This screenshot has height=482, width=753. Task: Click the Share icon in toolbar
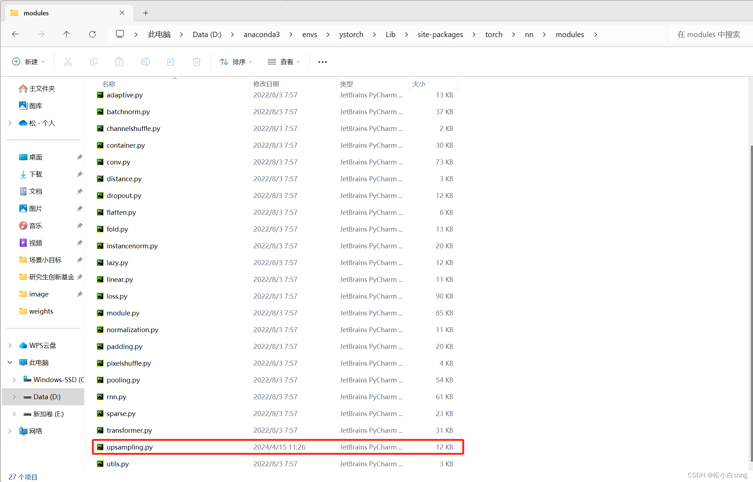click(x=171, y=62)
